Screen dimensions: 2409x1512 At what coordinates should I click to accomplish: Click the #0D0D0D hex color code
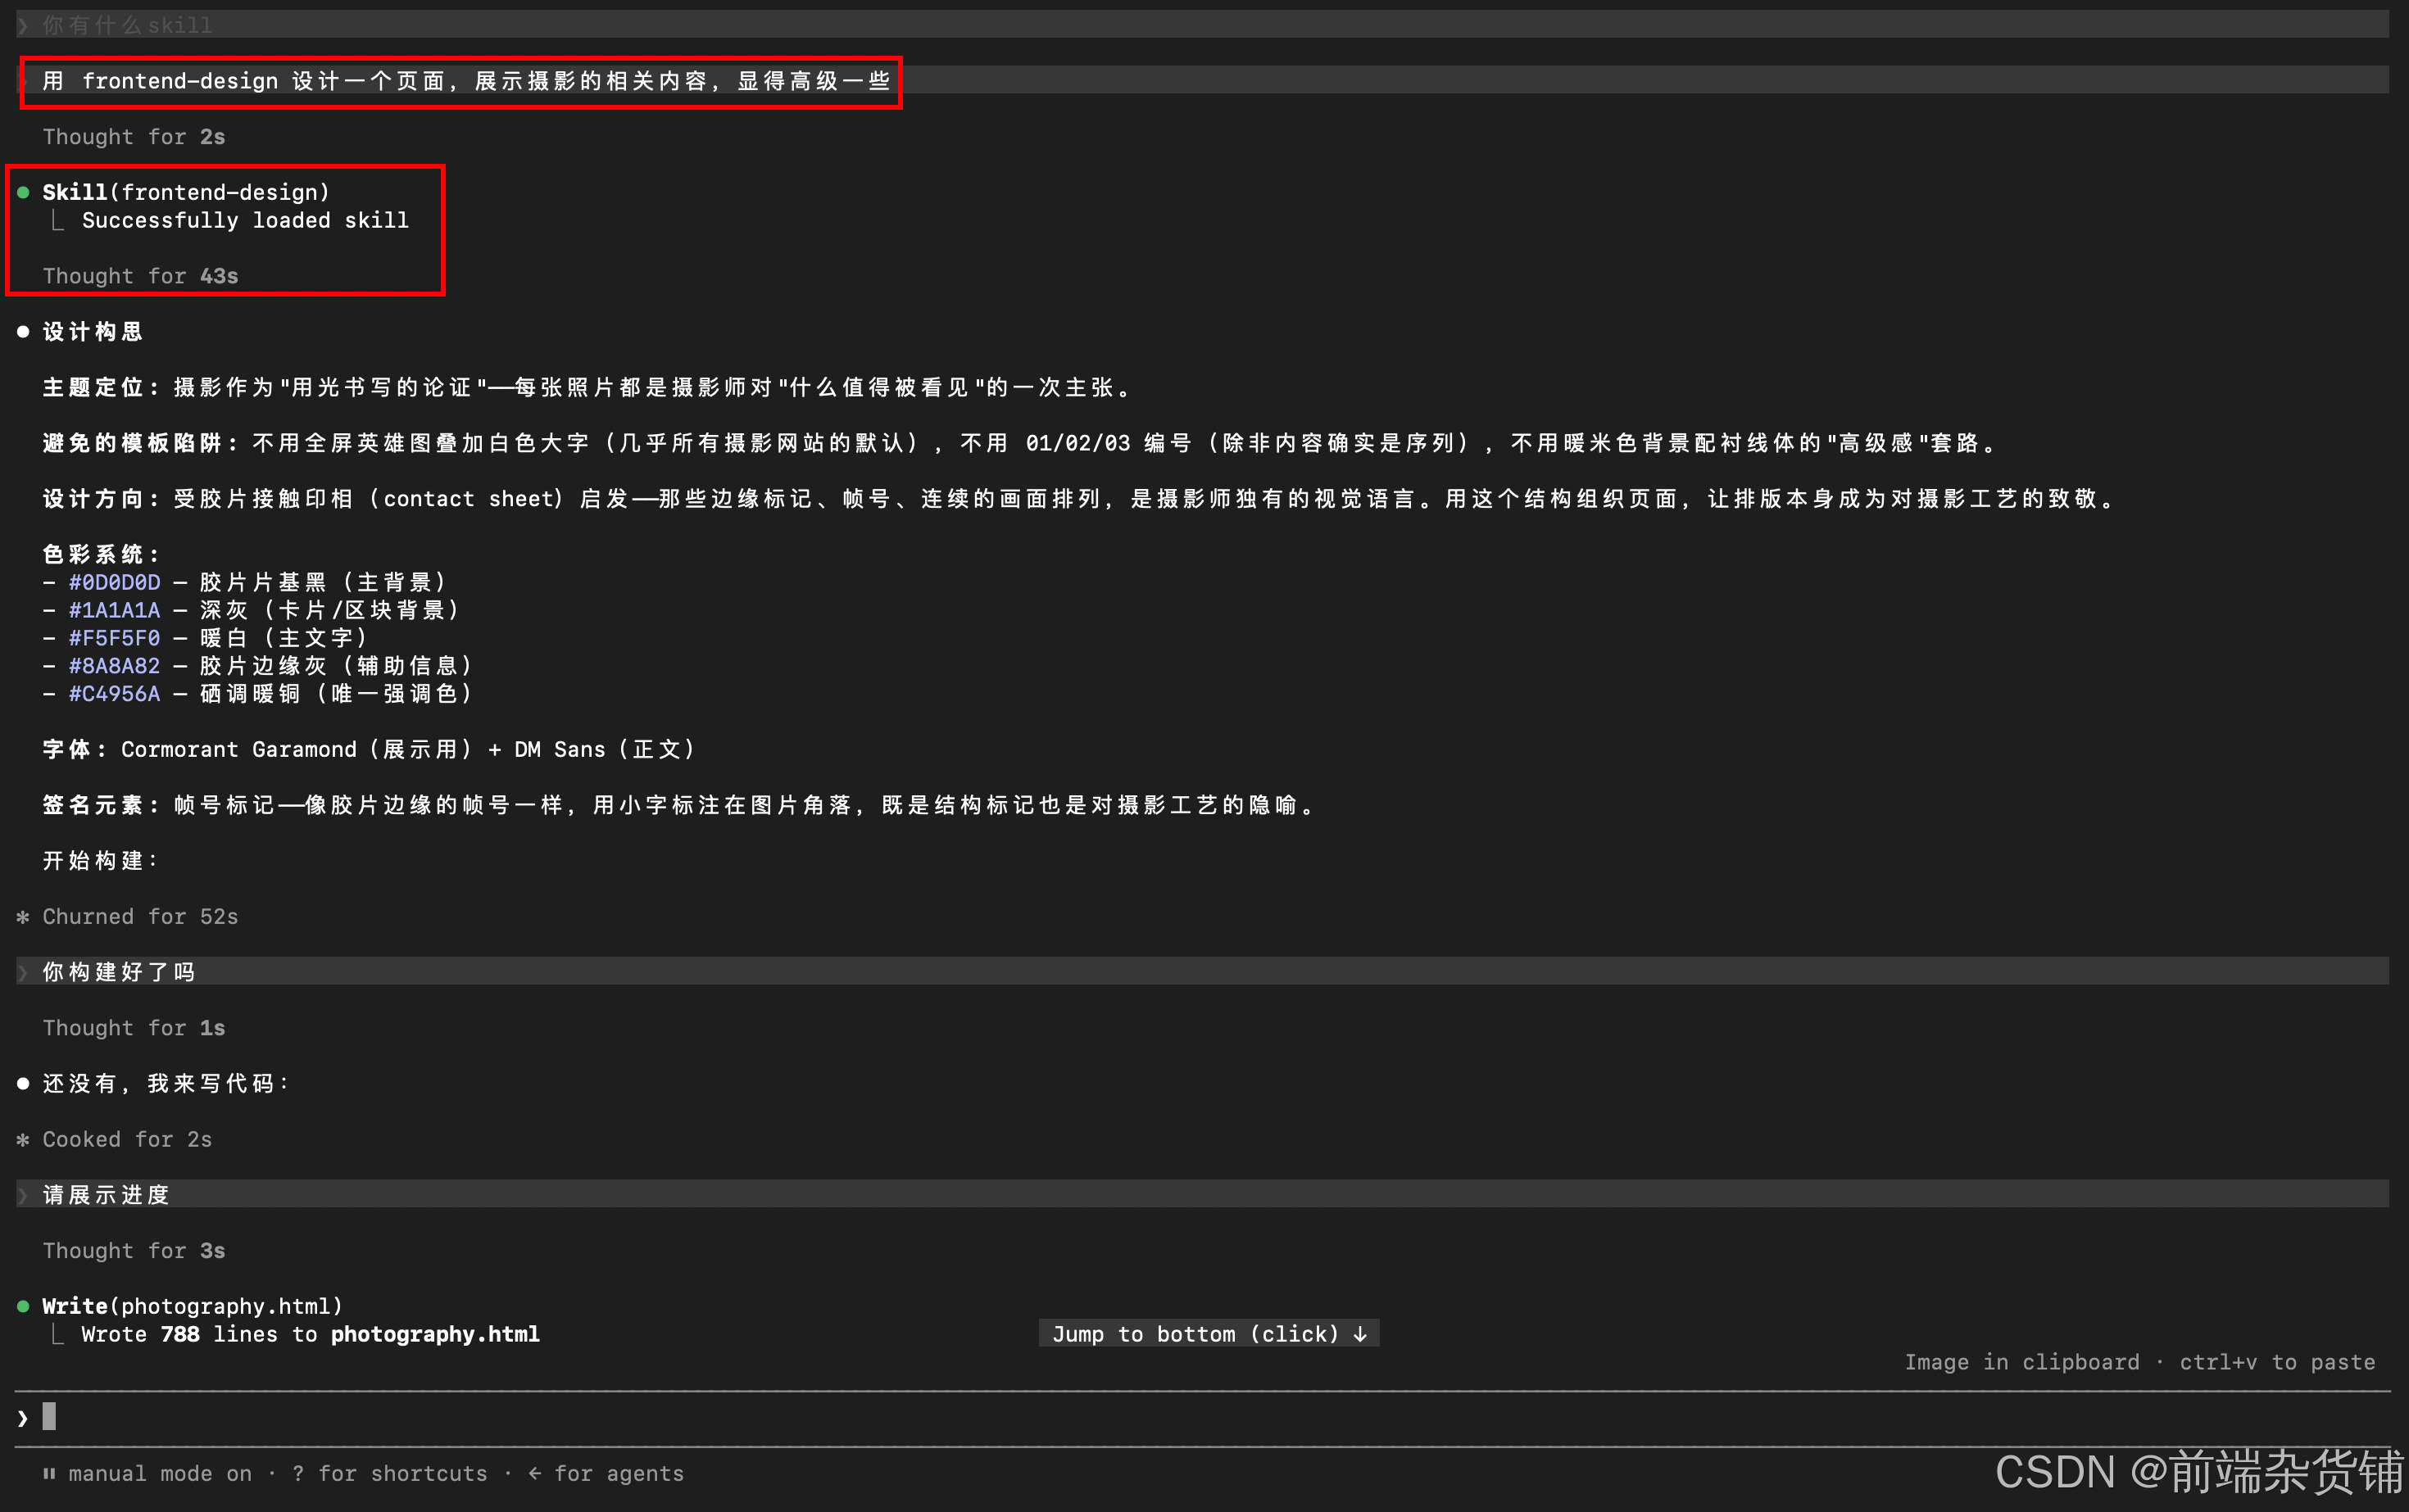point(114,582)
